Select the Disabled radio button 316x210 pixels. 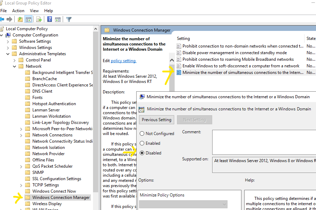(142, 153)
